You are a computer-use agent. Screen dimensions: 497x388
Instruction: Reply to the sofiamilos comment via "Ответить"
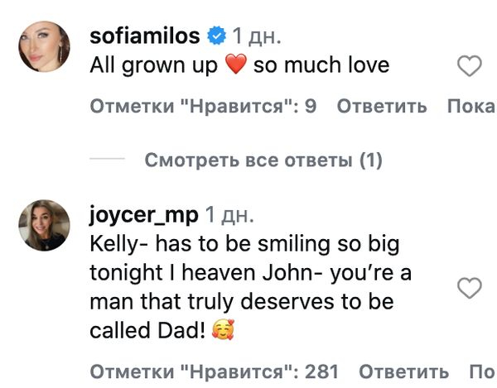(383, 107)
